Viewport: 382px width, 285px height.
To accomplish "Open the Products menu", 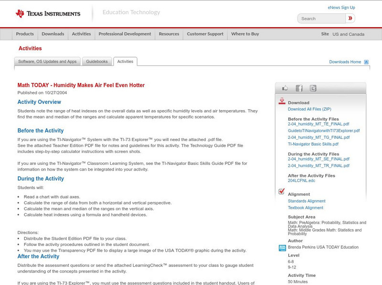I will pos(25,34).
